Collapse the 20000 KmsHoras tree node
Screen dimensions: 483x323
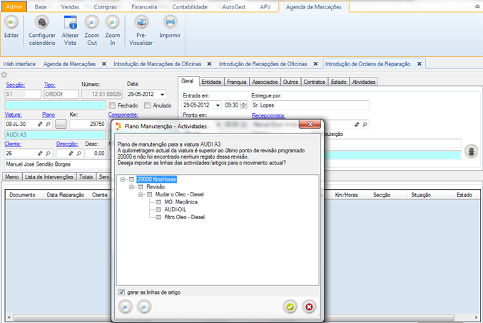123,179
